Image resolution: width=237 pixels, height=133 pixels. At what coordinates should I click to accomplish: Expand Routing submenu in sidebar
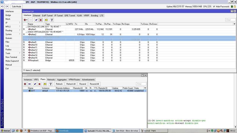click(13, 30)
